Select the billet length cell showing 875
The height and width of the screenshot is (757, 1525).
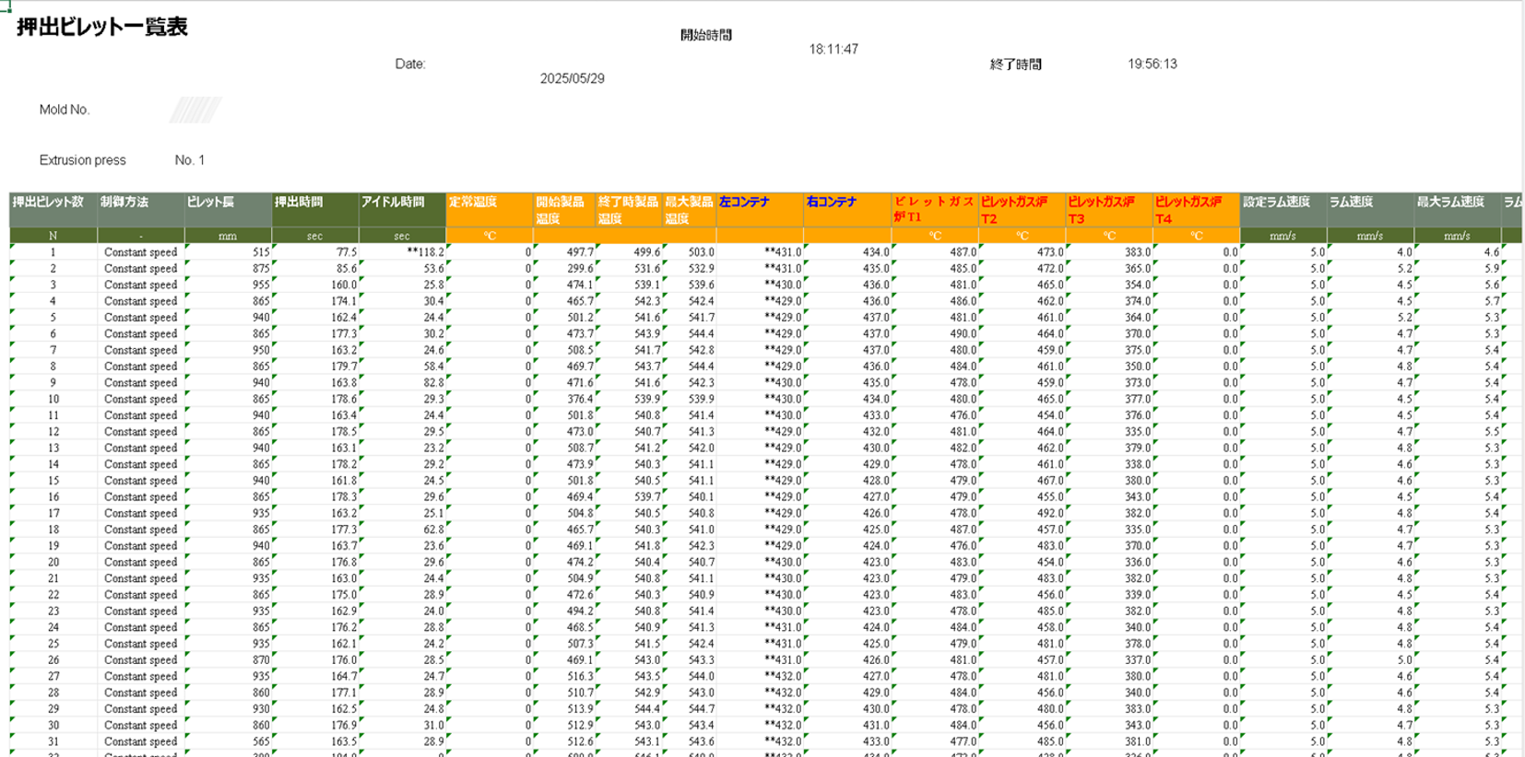click(x=229, y=269)
